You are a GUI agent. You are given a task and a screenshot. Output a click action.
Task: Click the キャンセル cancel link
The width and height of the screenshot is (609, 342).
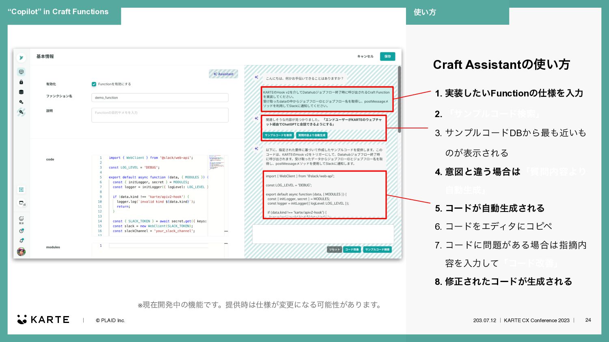(x=365, y=56)
